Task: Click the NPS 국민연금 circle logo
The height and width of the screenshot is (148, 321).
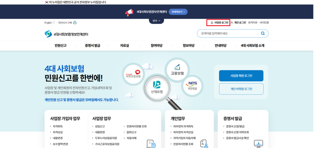Action: pos(192,86)
